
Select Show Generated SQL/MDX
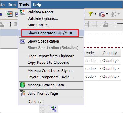pos(51,33)
